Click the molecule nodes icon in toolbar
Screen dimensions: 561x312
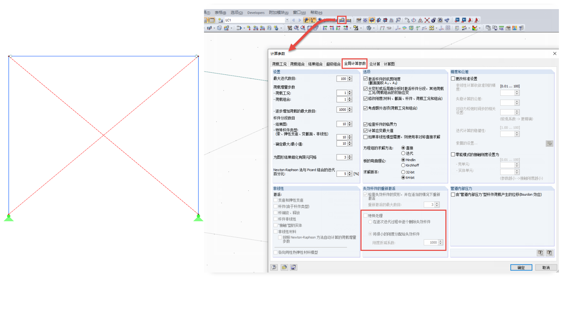click(447, 20)
